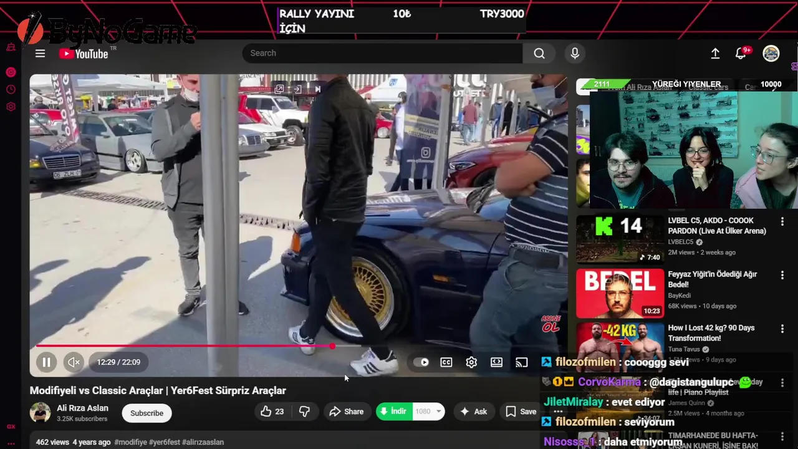
Task: Cast video with Play on TV icon
Action: tap(521, 362)
